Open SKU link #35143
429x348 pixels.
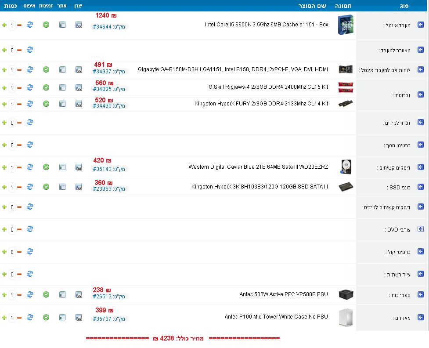tap(109, 169)
